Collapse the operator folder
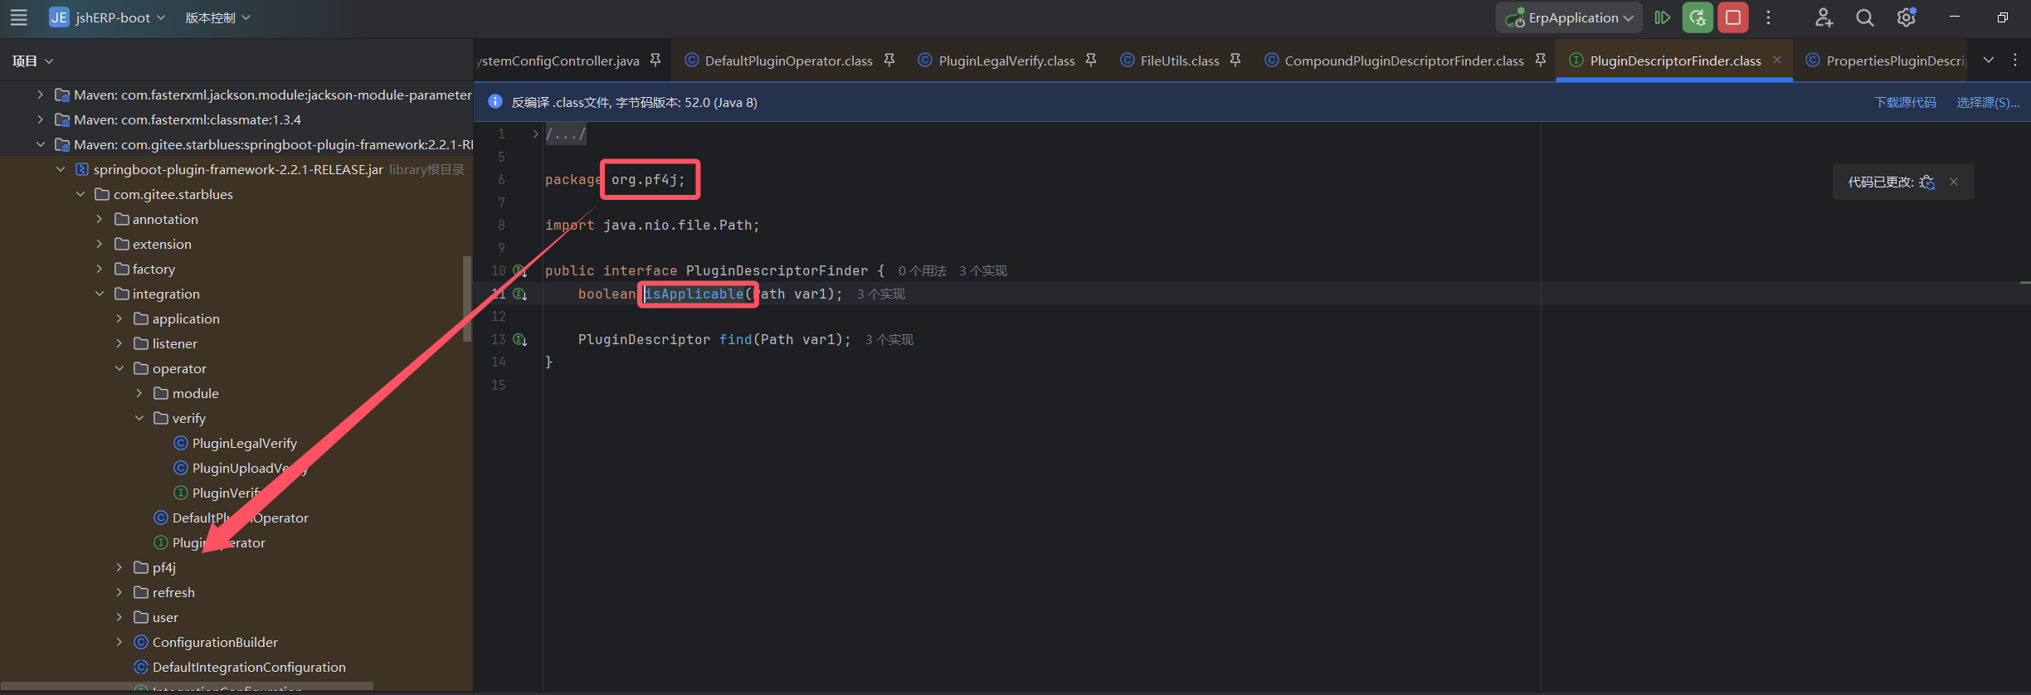This screenshot has height=695, width=2031. [x=119, y=368]
